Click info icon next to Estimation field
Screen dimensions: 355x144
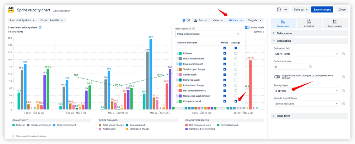pos(343,54)
